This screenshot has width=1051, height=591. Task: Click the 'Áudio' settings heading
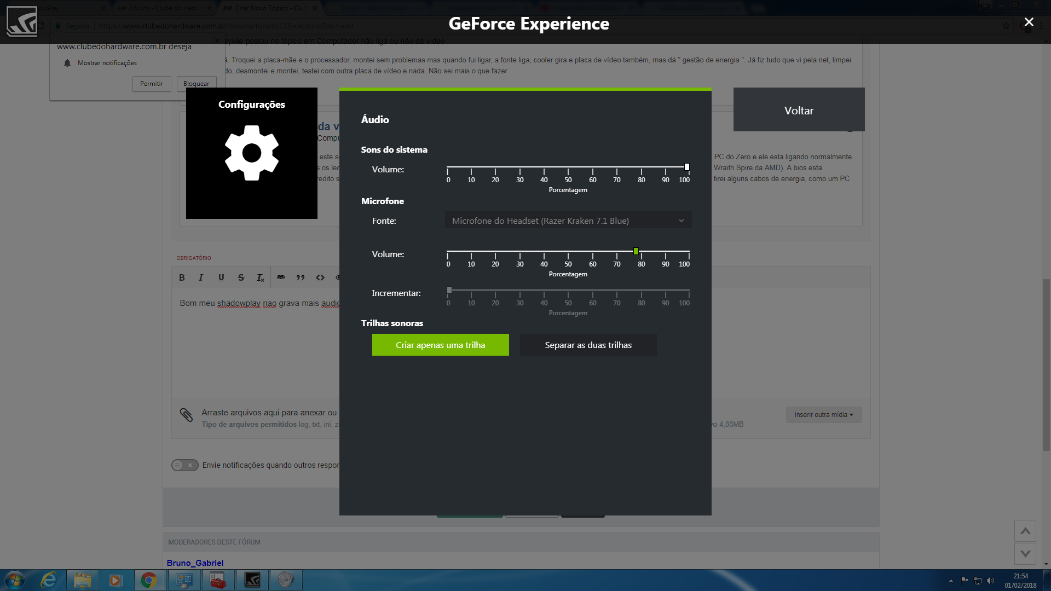(x=375, y=119)
